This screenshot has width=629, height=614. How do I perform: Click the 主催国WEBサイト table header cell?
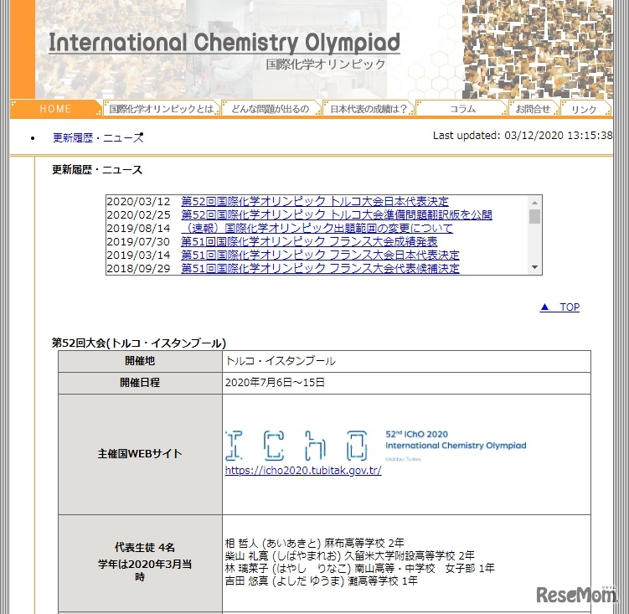pyautogui.click(x=140, y=454)
